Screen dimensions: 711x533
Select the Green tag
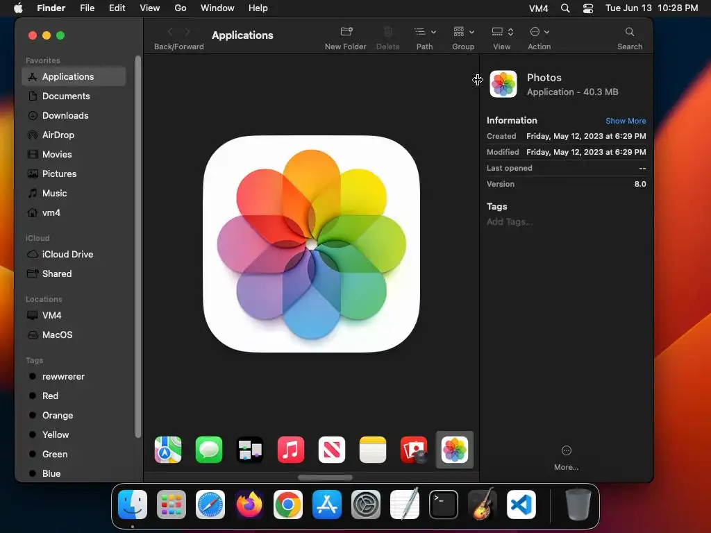point(74,455)
